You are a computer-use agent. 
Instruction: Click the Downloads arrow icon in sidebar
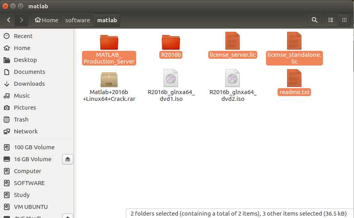click(7, 84)
